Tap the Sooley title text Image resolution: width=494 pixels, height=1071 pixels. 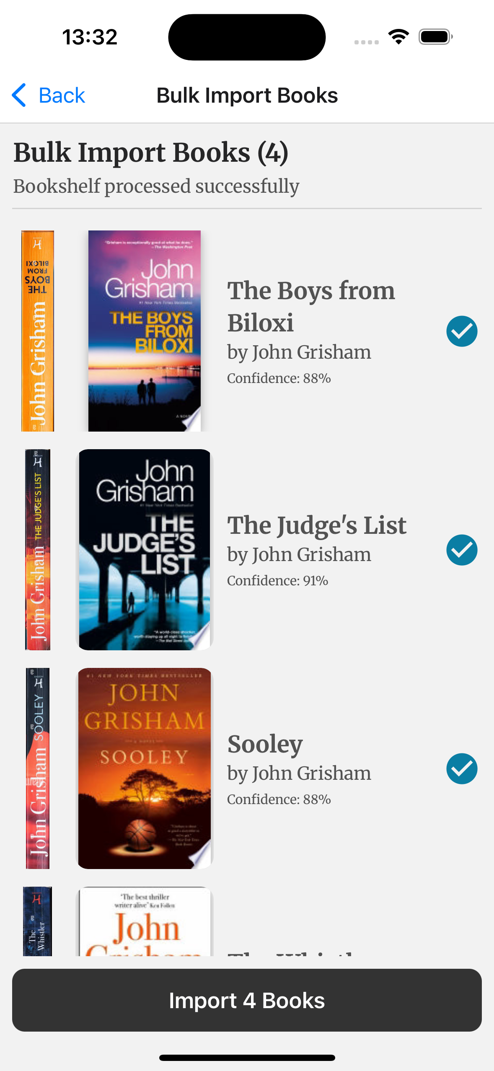point(265,744)
